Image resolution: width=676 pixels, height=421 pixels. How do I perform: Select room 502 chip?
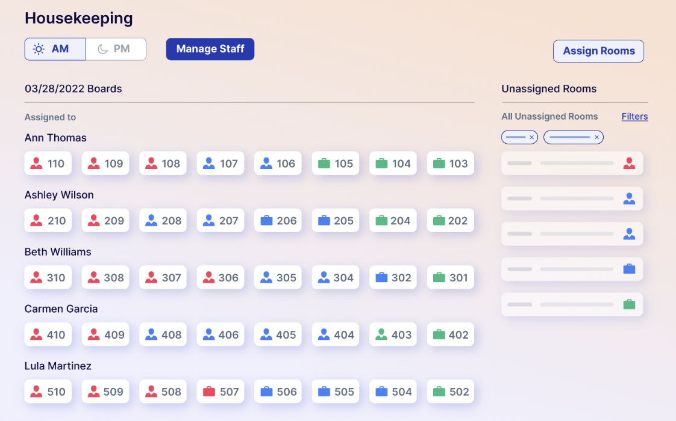[451, 392]
